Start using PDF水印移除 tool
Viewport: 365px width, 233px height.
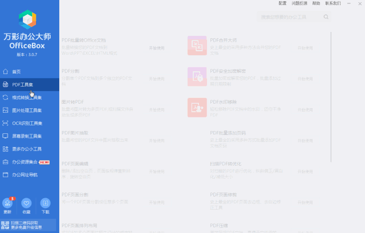tap(305, 110)
